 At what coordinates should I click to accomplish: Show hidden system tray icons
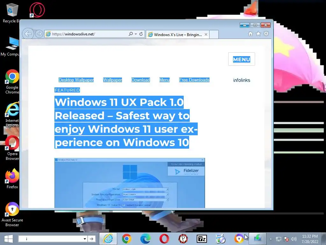pos(271,239)
